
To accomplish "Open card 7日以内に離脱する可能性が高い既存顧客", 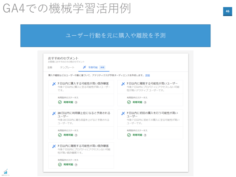I will click(x=81, y=155).
